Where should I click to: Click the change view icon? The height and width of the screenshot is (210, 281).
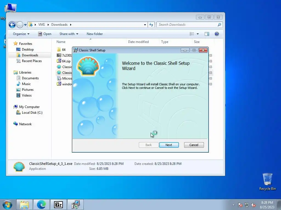(x=192, y=34)
